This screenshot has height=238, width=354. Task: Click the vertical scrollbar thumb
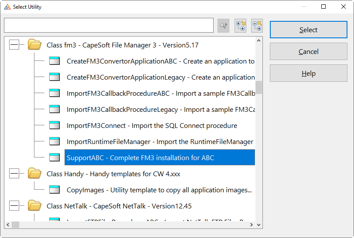[x=259, y=87]
